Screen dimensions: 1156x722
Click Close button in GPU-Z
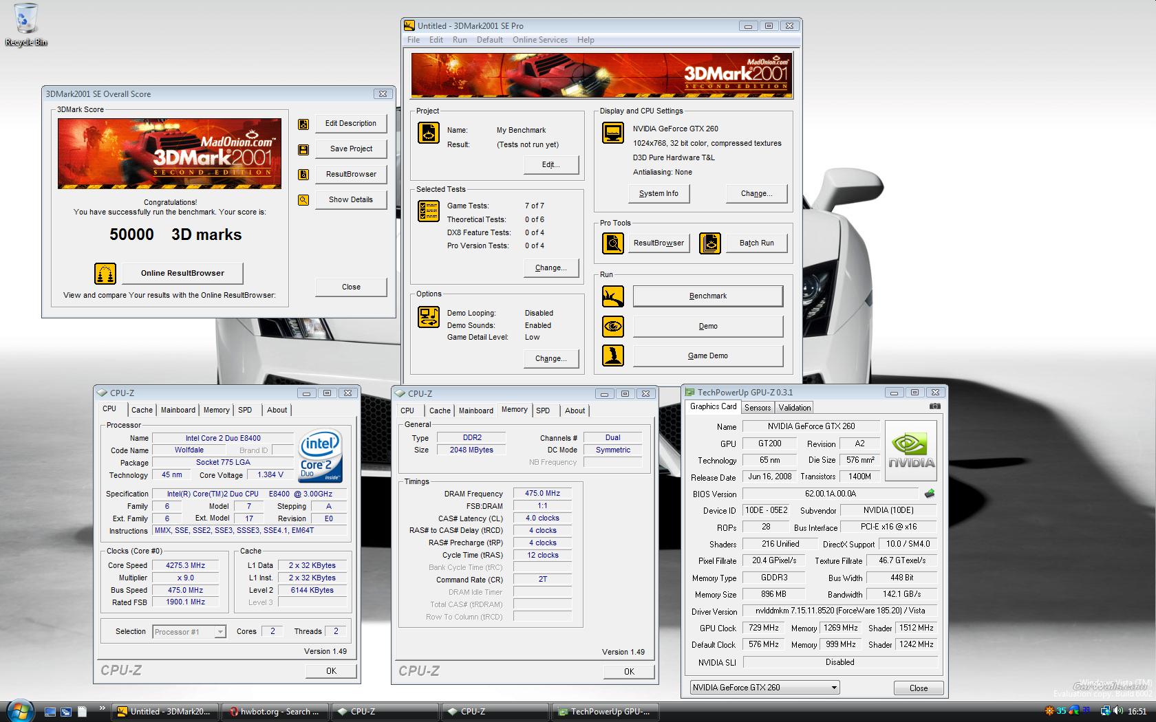point(919,688)
